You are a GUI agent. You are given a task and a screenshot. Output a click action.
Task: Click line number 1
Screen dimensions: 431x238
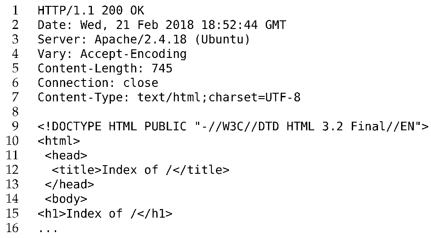[x=14, y=10]
